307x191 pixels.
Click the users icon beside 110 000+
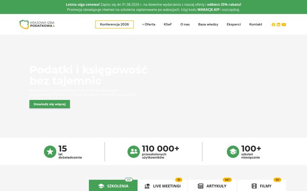[133, 152]
